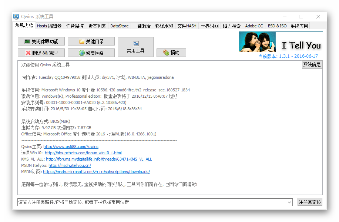Expand the registry path dropdown arrow
Screen dimensions: 339x222
[289, 202]
